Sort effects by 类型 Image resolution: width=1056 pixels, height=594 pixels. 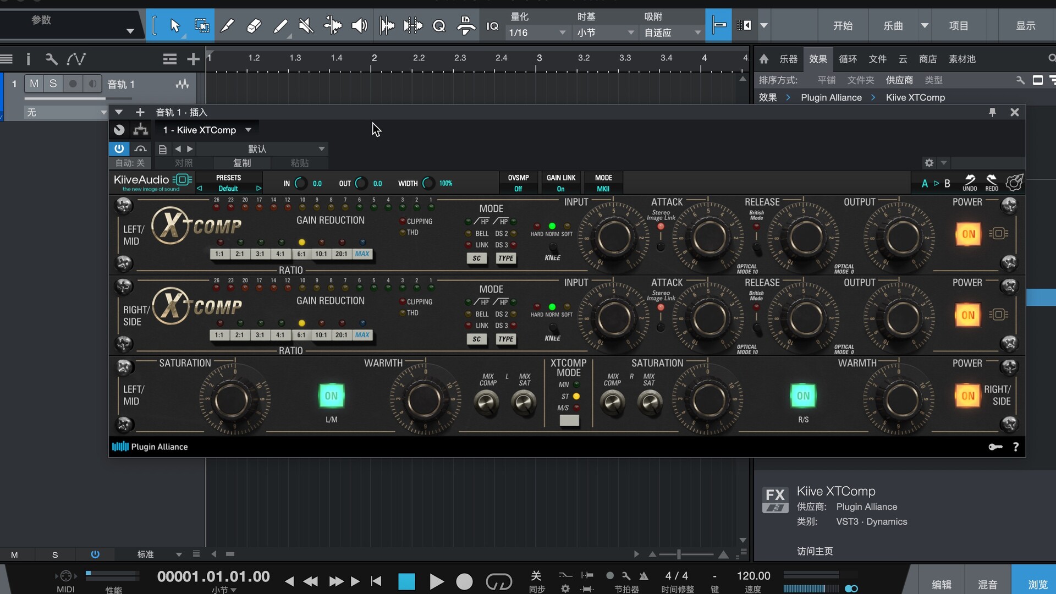tap(933, 80)
